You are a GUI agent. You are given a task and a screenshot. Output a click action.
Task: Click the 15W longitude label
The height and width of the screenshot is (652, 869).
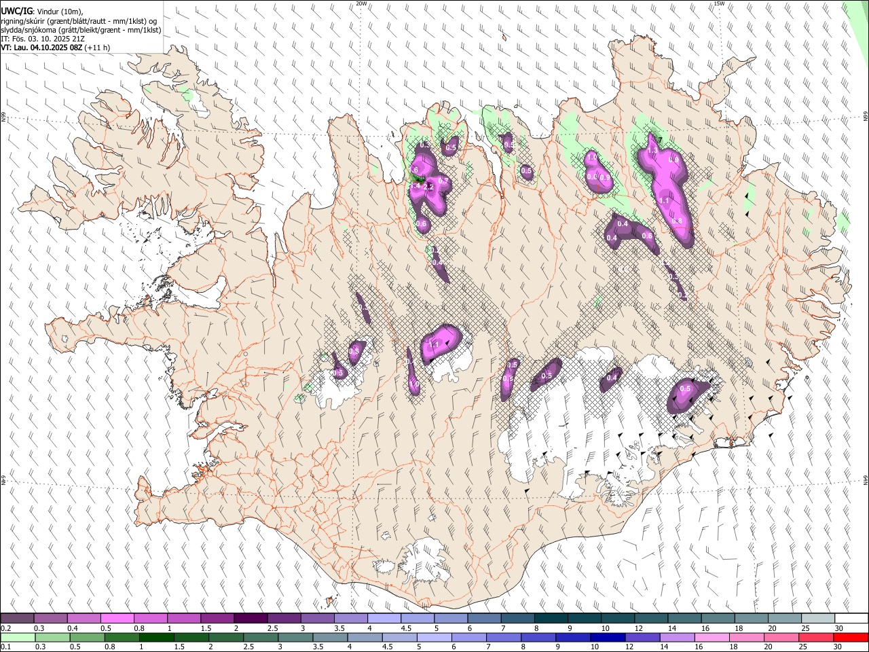(x=719, y=3)
